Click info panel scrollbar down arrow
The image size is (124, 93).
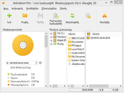click(46, 86)
